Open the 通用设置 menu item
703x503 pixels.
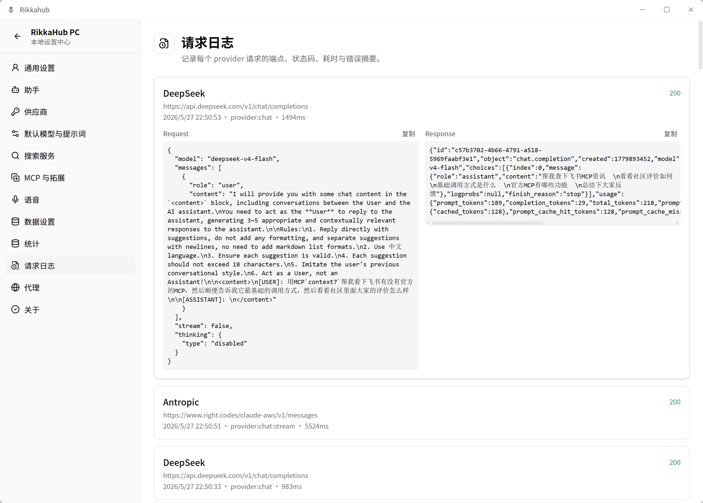coord(70,68)
